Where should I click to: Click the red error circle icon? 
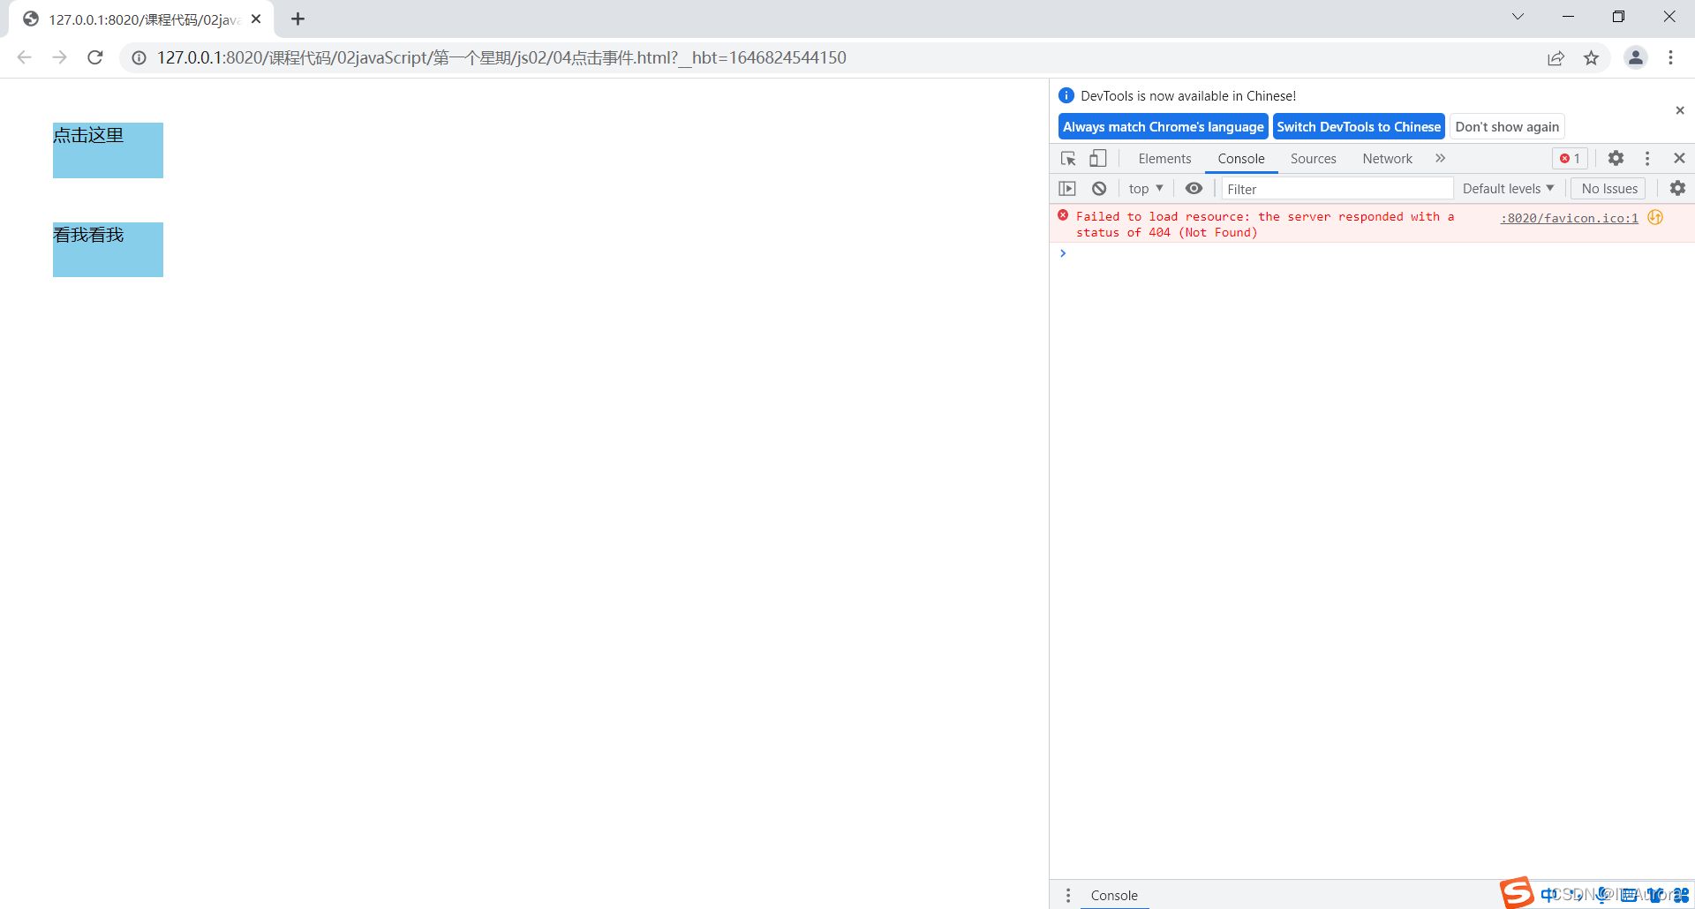[1063, 215]
